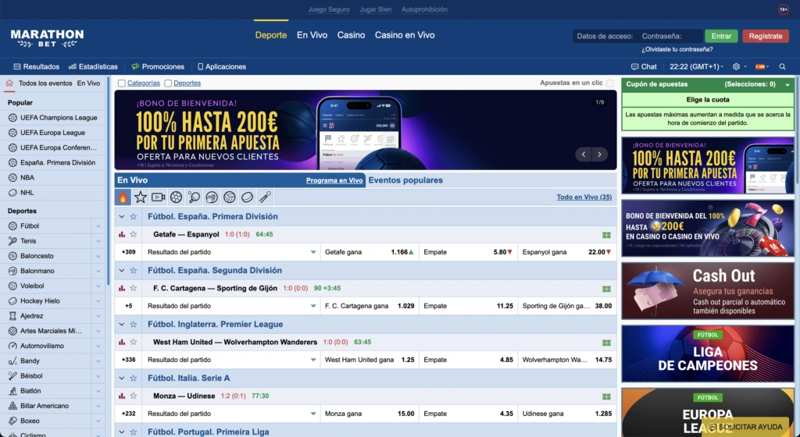Filter live events with video stream icon

pyautogui.click(x=158, y=197)
